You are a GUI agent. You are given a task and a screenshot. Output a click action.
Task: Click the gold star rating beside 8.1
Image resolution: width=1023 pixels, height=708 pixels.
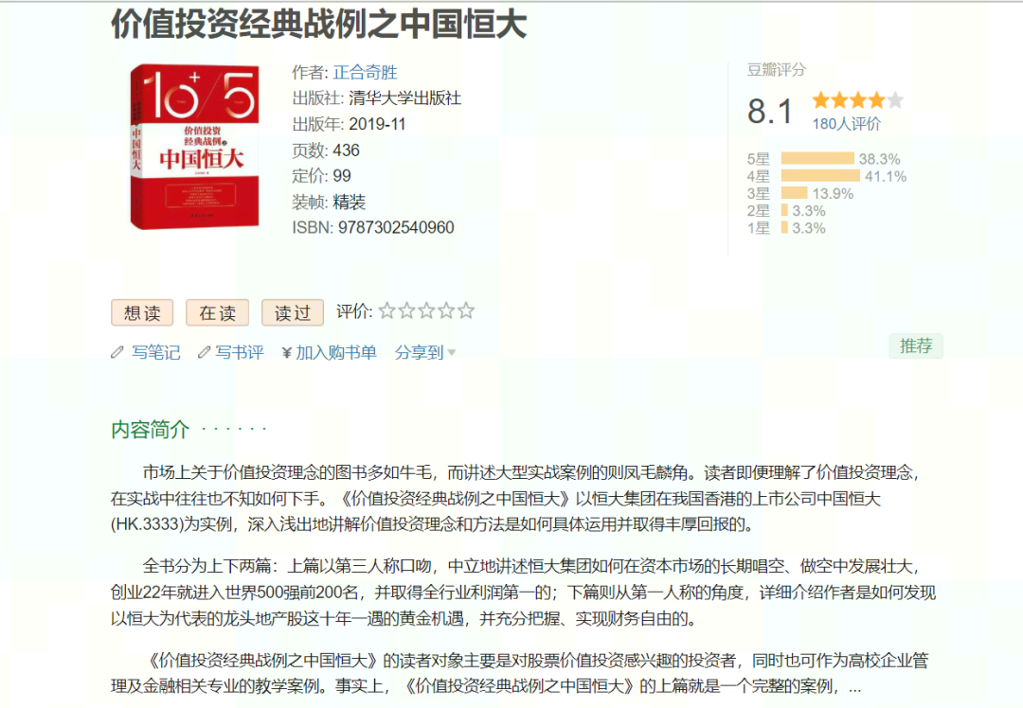(x=857, y=100)
